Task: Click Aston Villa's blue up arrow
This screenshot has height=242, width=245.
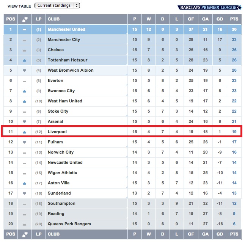Action: pyautogui.click(x=24, y=183)
